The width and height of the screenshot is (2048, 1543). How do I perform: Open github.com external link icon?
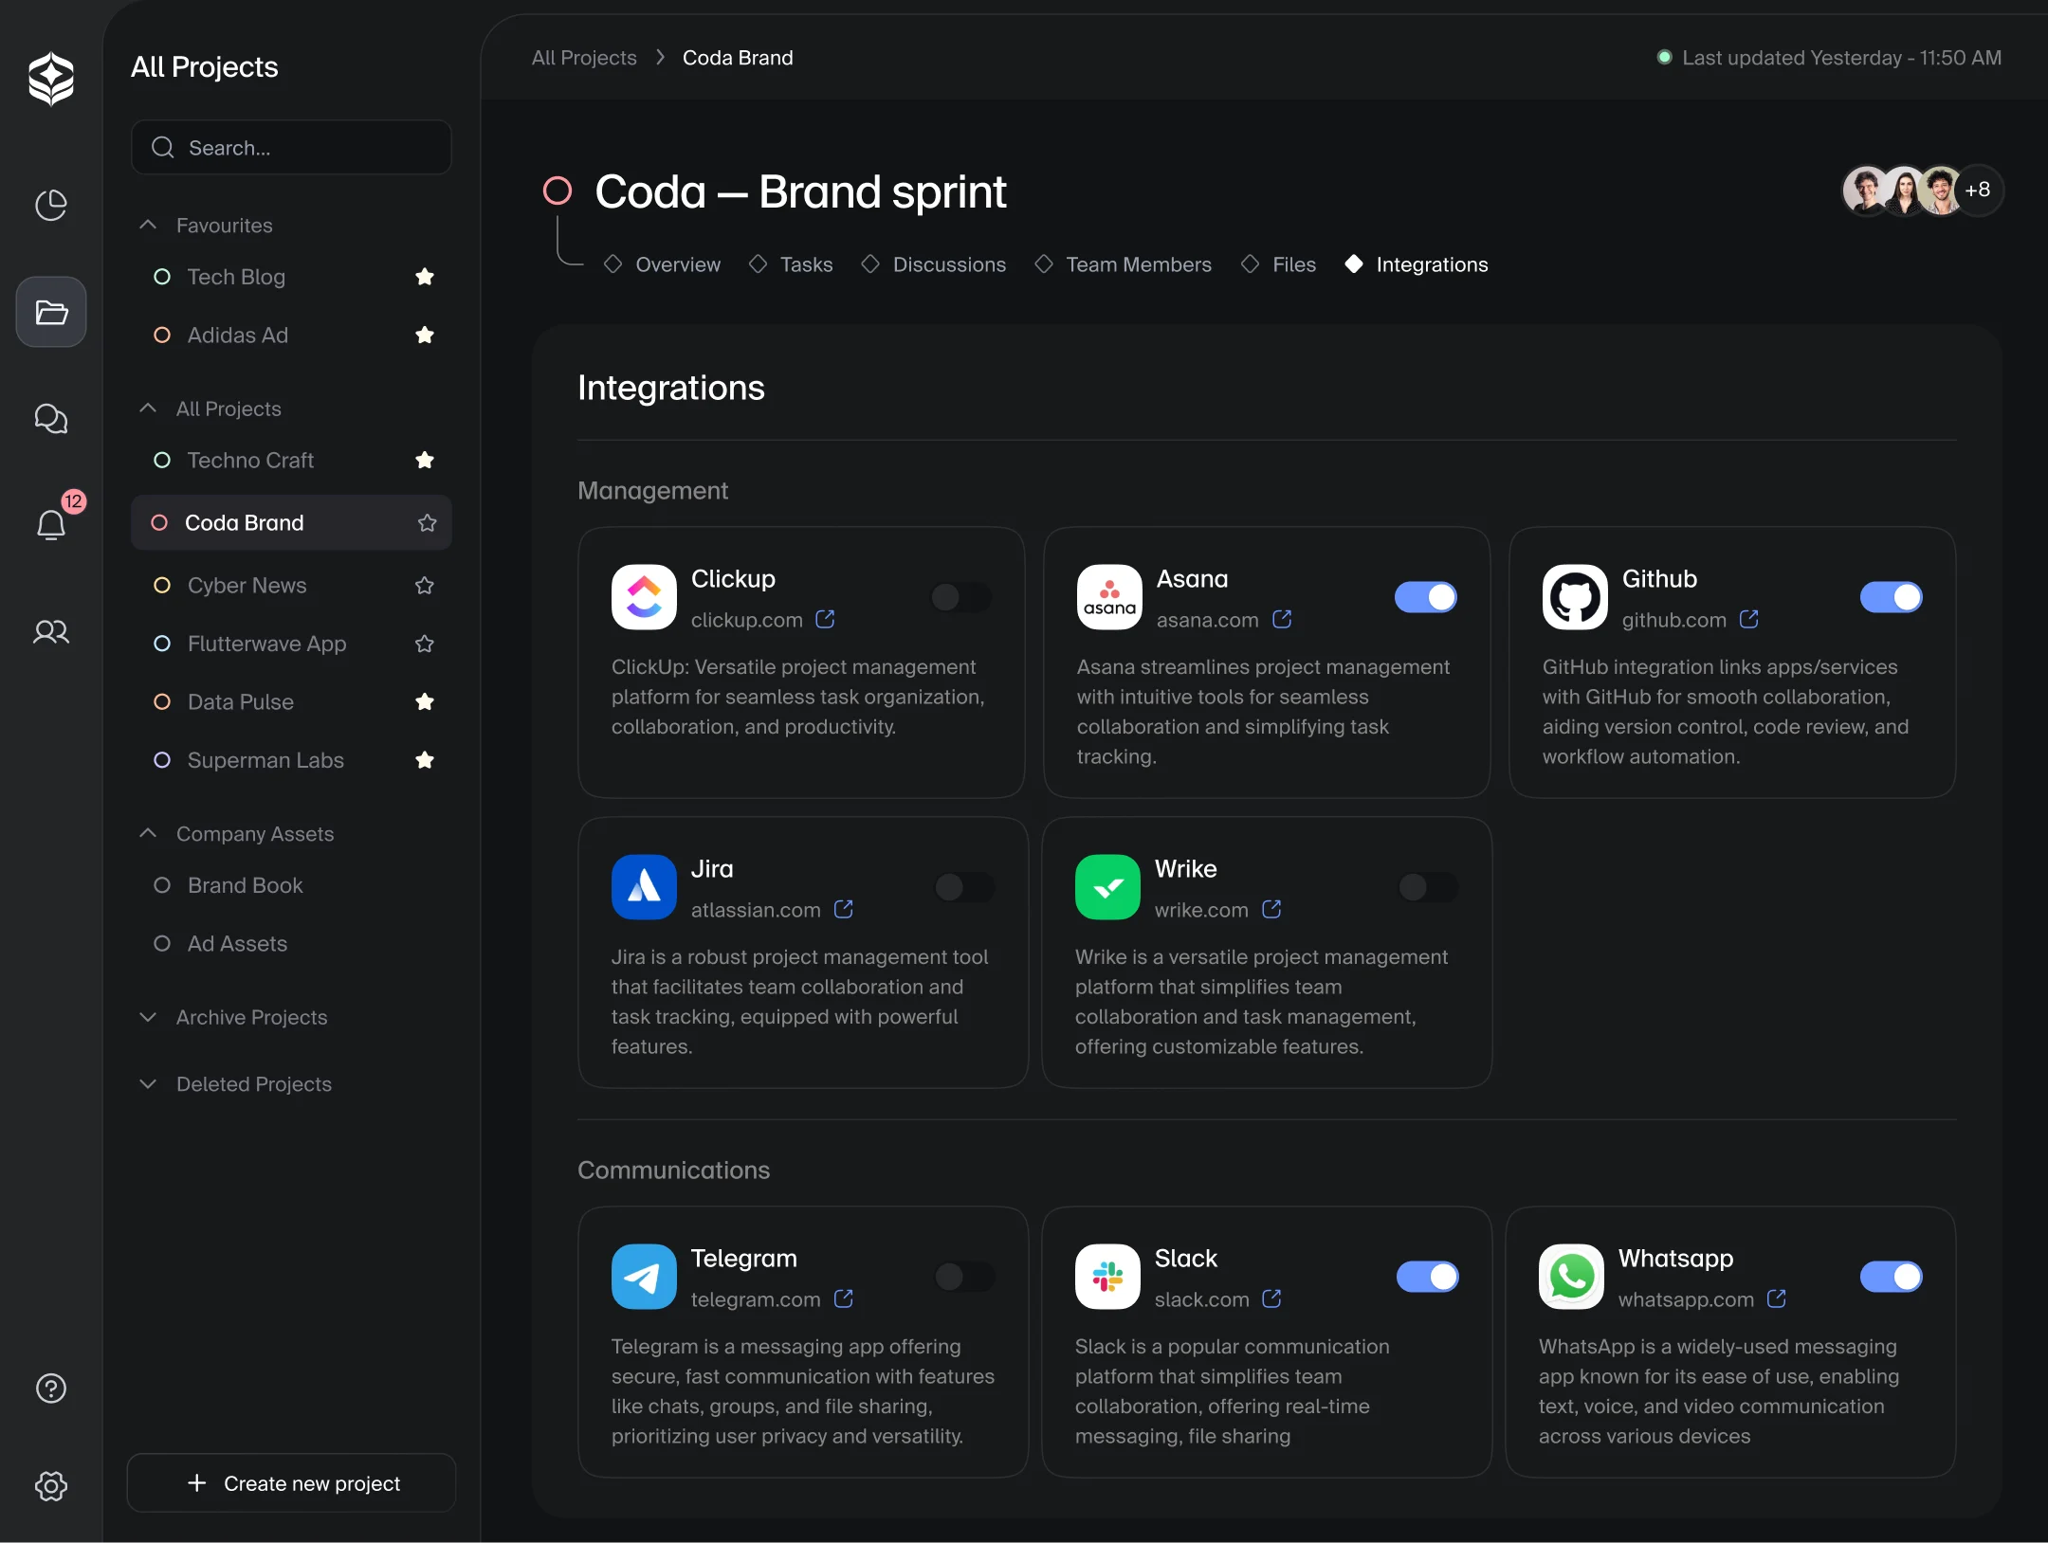[x=1749, y=619]
